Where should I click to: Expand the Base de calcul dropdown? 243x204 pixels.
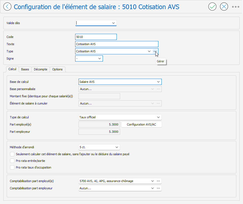coord(158,82)
